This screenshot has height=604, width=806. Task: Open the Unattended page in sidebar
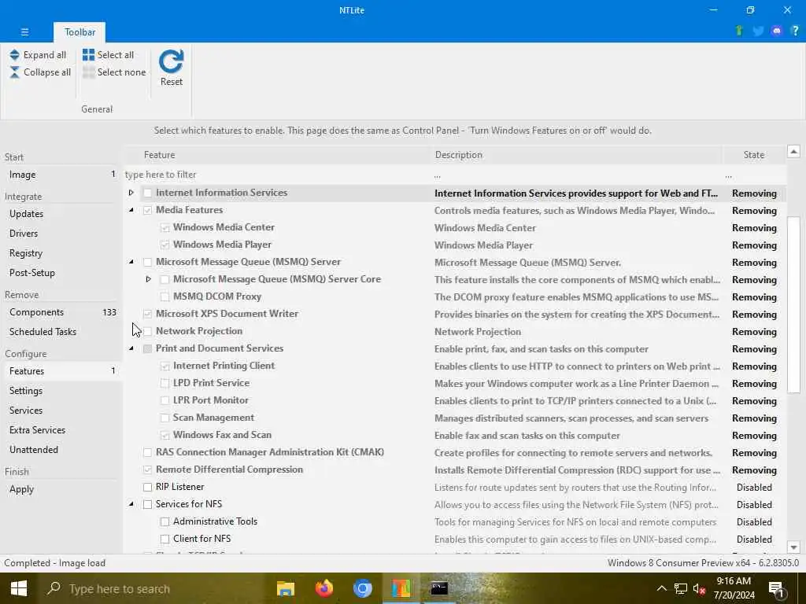pyautogui.click(x=61, y=449)
